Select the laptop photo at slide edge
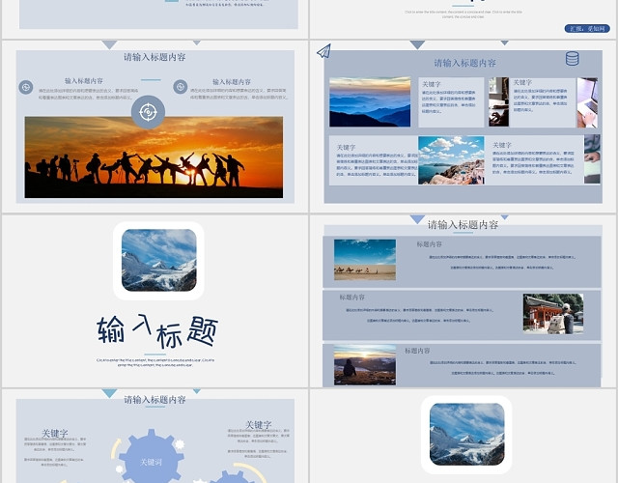Image resolution: width=618 pixels, height=483 pixels. (x=587, y=102)
